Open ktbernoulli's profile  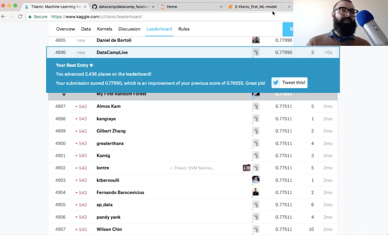point(108,180)
